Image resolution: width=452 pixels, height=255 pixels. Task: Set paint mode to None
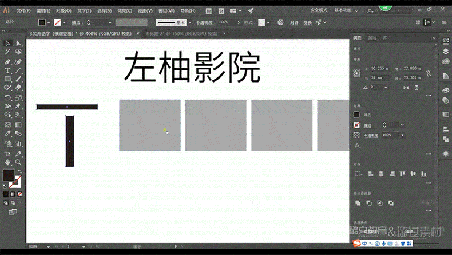coord(19,194)
